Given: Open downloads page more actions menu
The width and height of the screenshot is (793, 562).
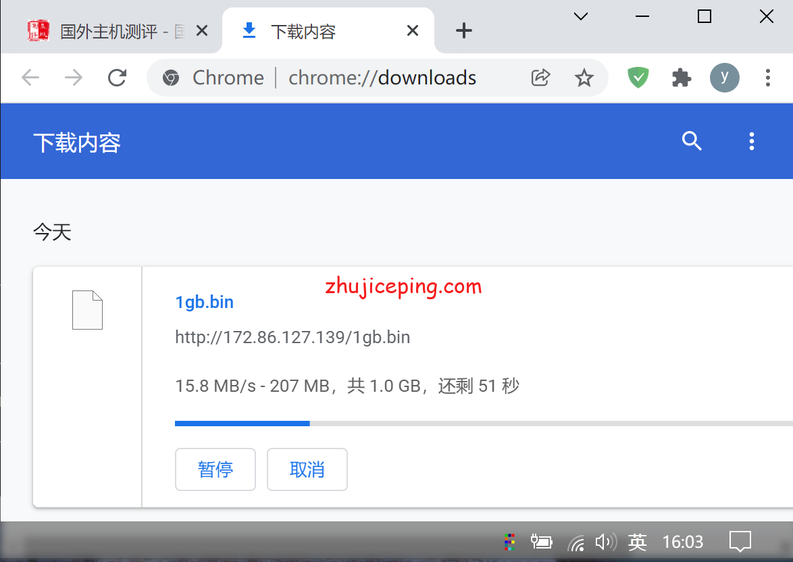Looking at the screenshot, I should point(752,141).
